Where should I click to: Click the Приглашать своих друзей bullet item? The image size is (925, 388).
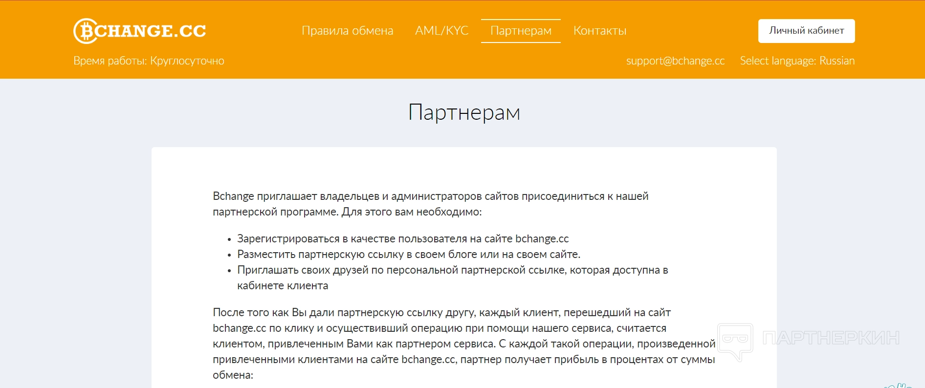pos(452,270)
